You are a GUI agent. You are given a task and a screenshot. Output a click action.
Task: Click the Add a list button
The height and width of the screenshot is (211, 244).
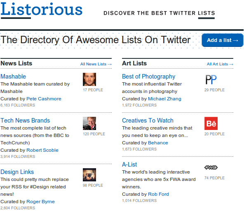[223, 40]
